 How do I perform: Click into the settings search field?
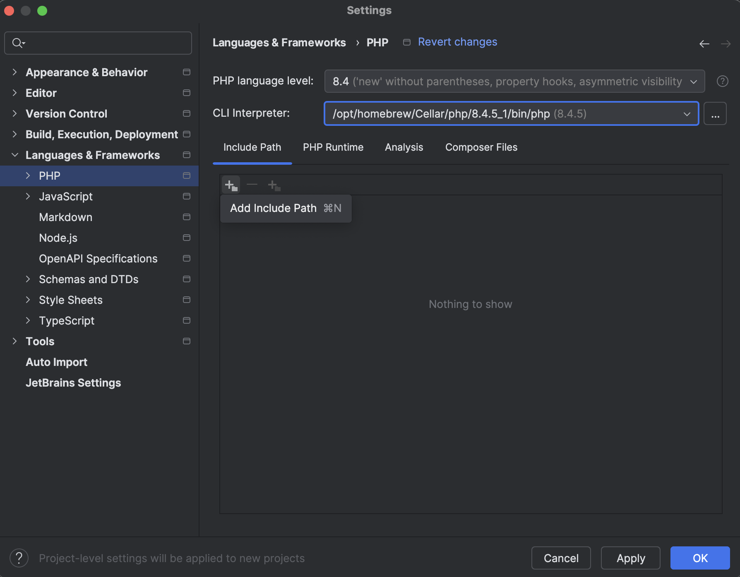[98, 43]
